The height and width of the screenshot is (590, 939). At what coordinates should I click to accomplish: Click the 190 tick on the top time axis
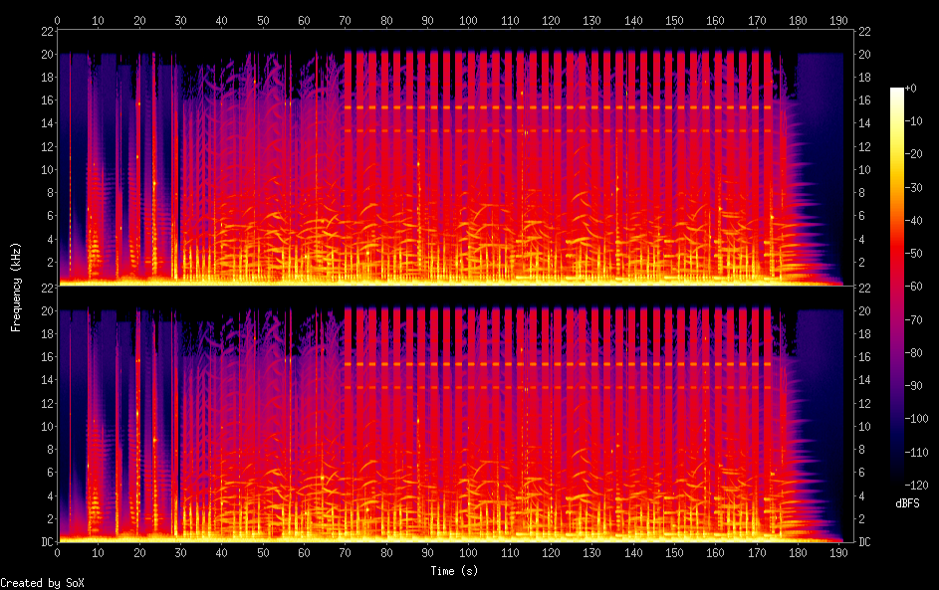838,20
